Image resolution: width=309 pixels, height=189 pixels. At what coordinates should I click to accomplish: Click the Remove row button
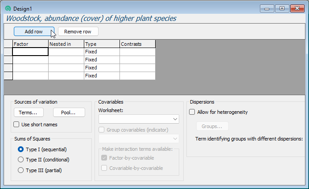click(78, 32)
